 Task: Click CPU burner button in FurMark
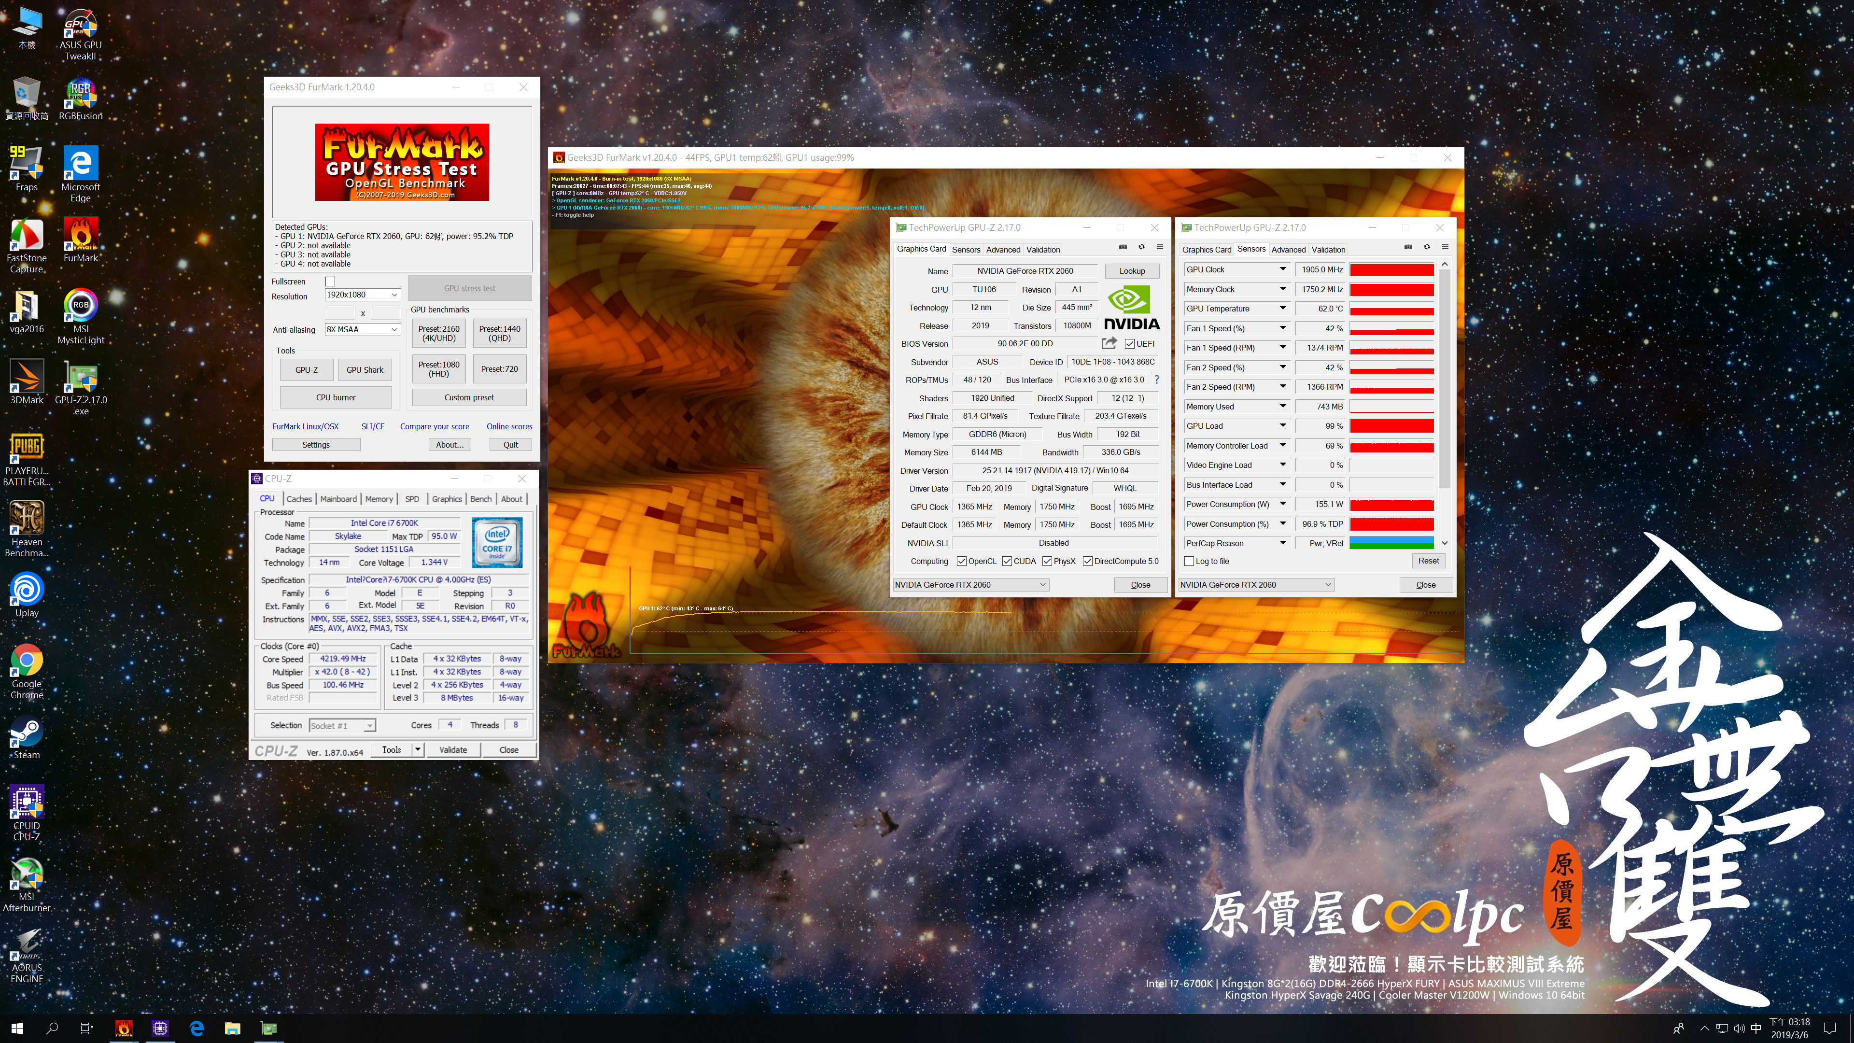(336, 397)
